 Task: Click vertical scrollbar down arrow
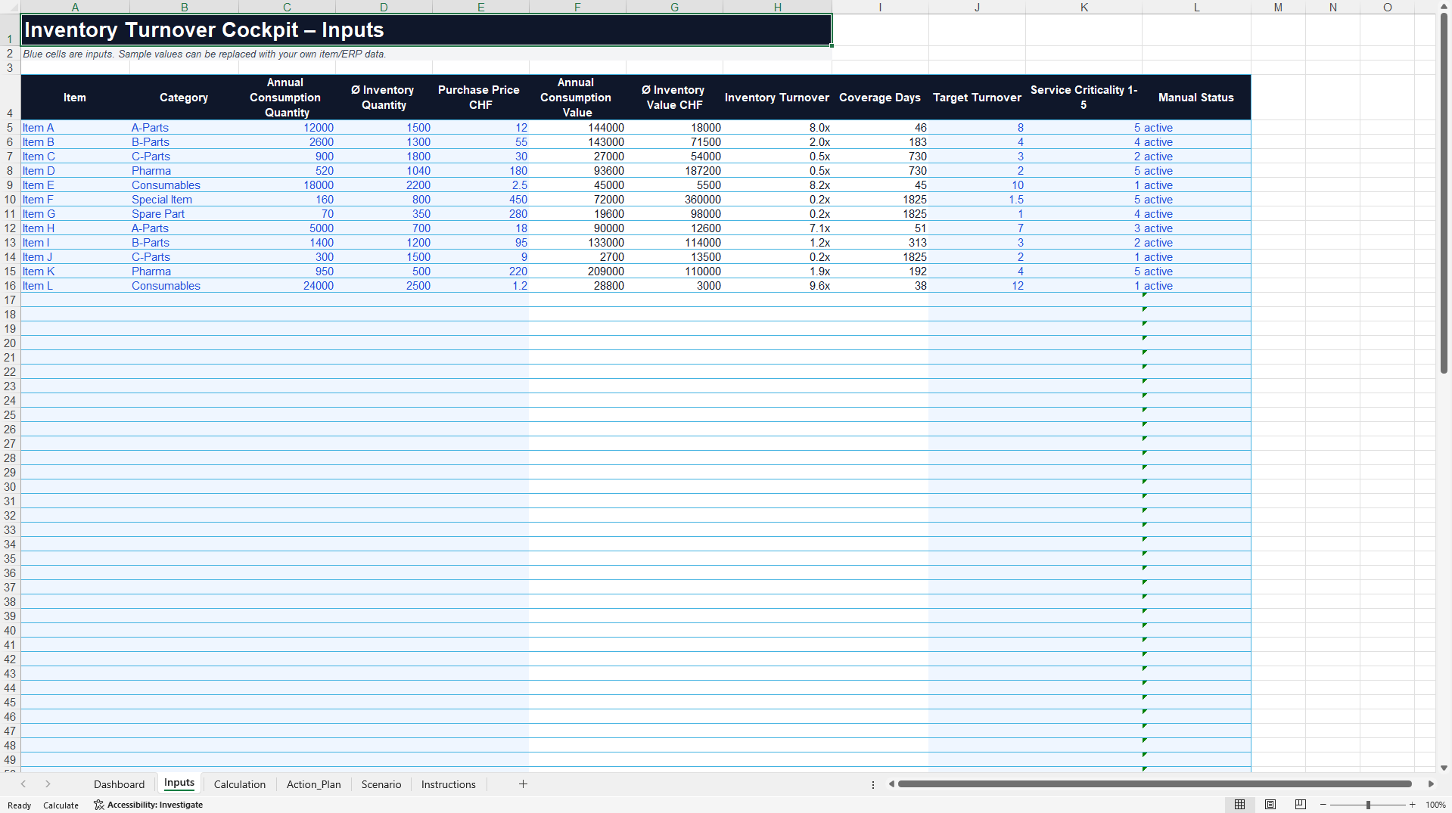[1444, 768]
